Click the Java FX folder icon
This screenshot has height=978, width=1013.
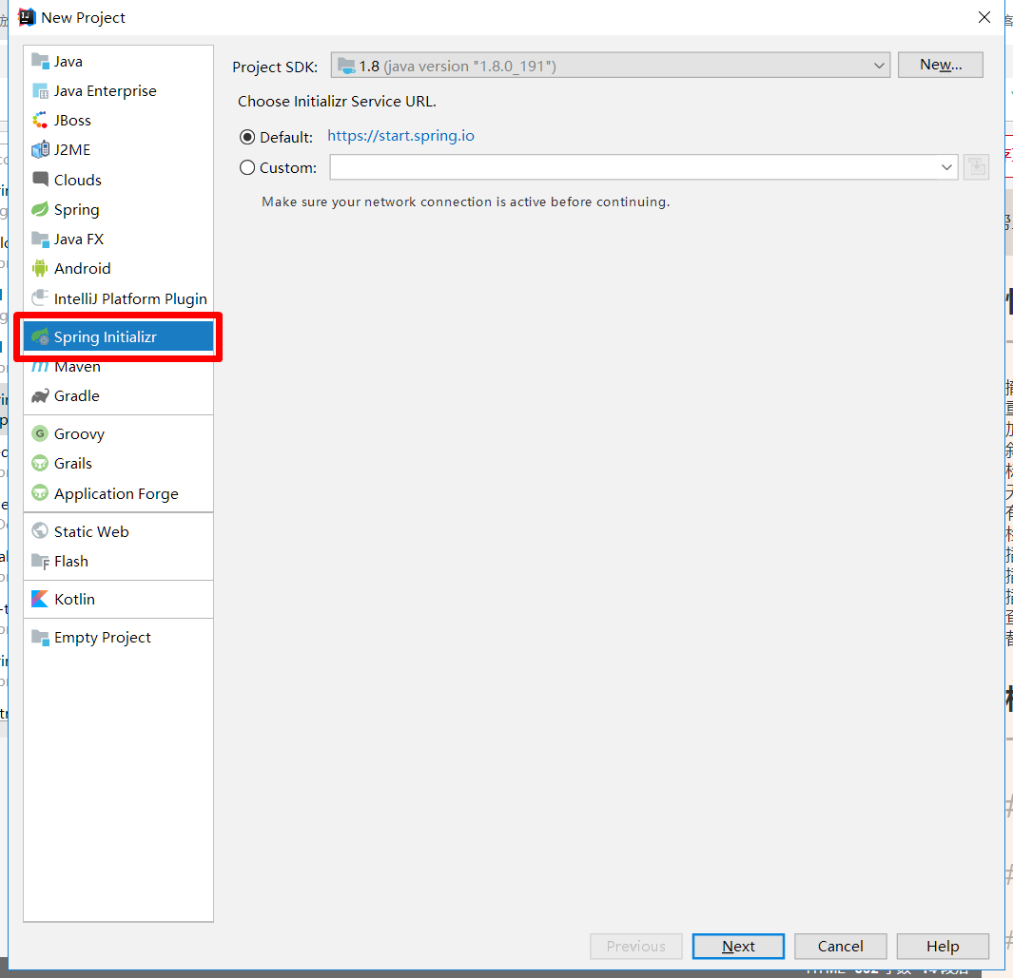coord(40,240)
